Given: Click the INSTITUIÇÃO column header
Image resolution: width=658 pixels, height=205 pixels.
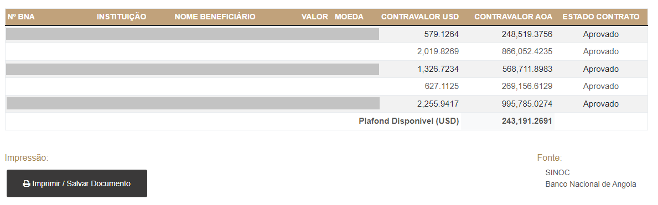Looking at the screenshot, I should point(121,17).
